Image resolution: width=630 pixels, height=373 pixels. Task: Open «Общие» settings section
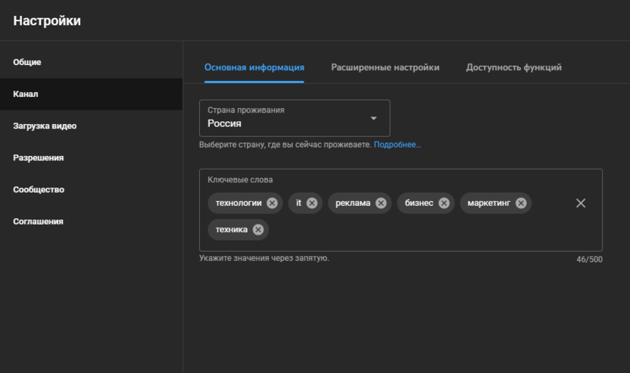click(27, 62)
